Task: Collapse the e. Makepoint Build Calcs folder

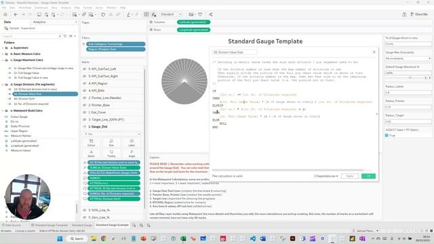Action: [3, 110]
